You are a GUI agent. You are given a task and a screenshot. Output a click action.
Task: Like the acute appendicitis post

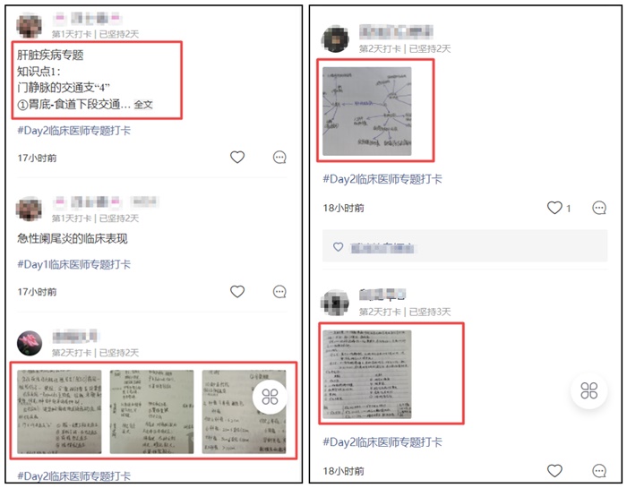pyautogui.click(x=237, y=291)
